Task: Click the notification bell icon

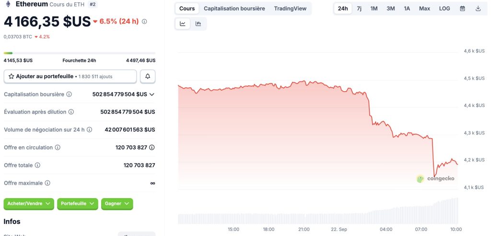Action: pyautogui.click(x=148, y=76)
